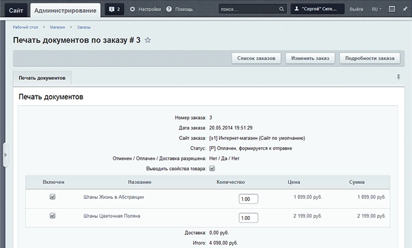This screenshot has width=412, height=248.
Task: Click the Нет / Да / Нет value
Action: tap(224, 158)
